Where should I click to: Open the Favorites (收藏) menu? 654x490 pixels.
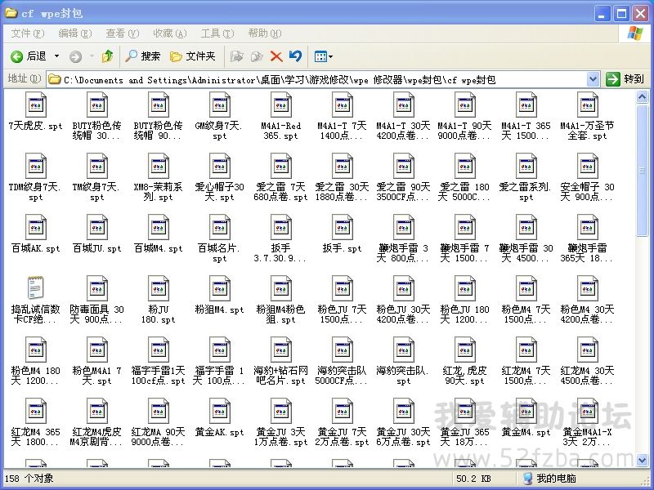point(170,33)
